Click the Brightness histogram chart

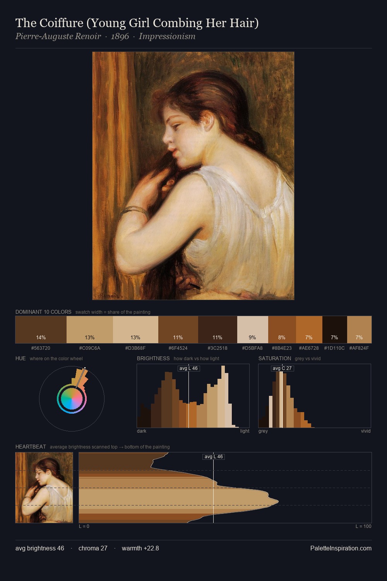[x=193, y=396]
